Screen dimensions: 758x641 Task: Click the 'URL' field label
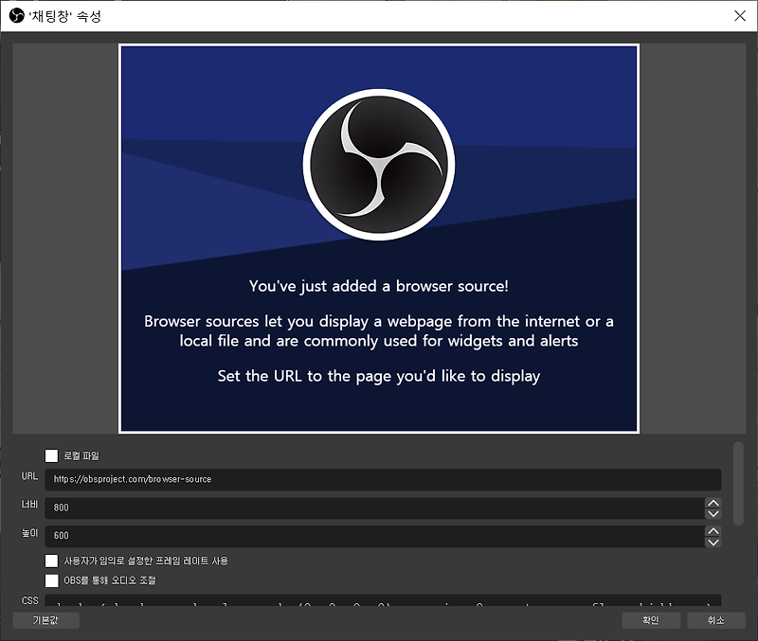pyautogui.click(x=29, y=476)
